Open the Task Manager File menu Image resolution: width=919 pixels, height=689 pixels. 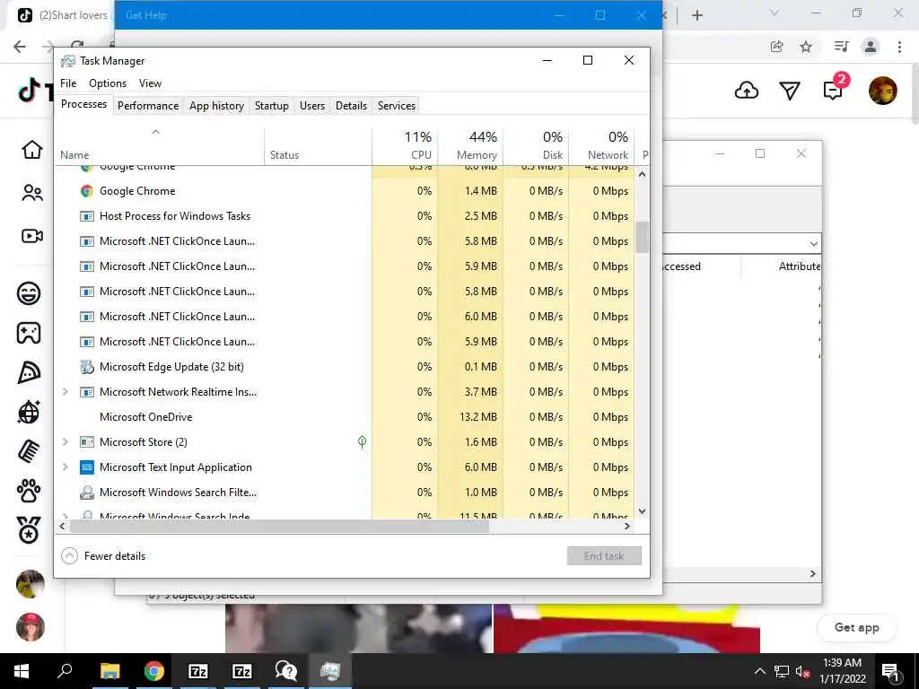click(x=68, y=83)
